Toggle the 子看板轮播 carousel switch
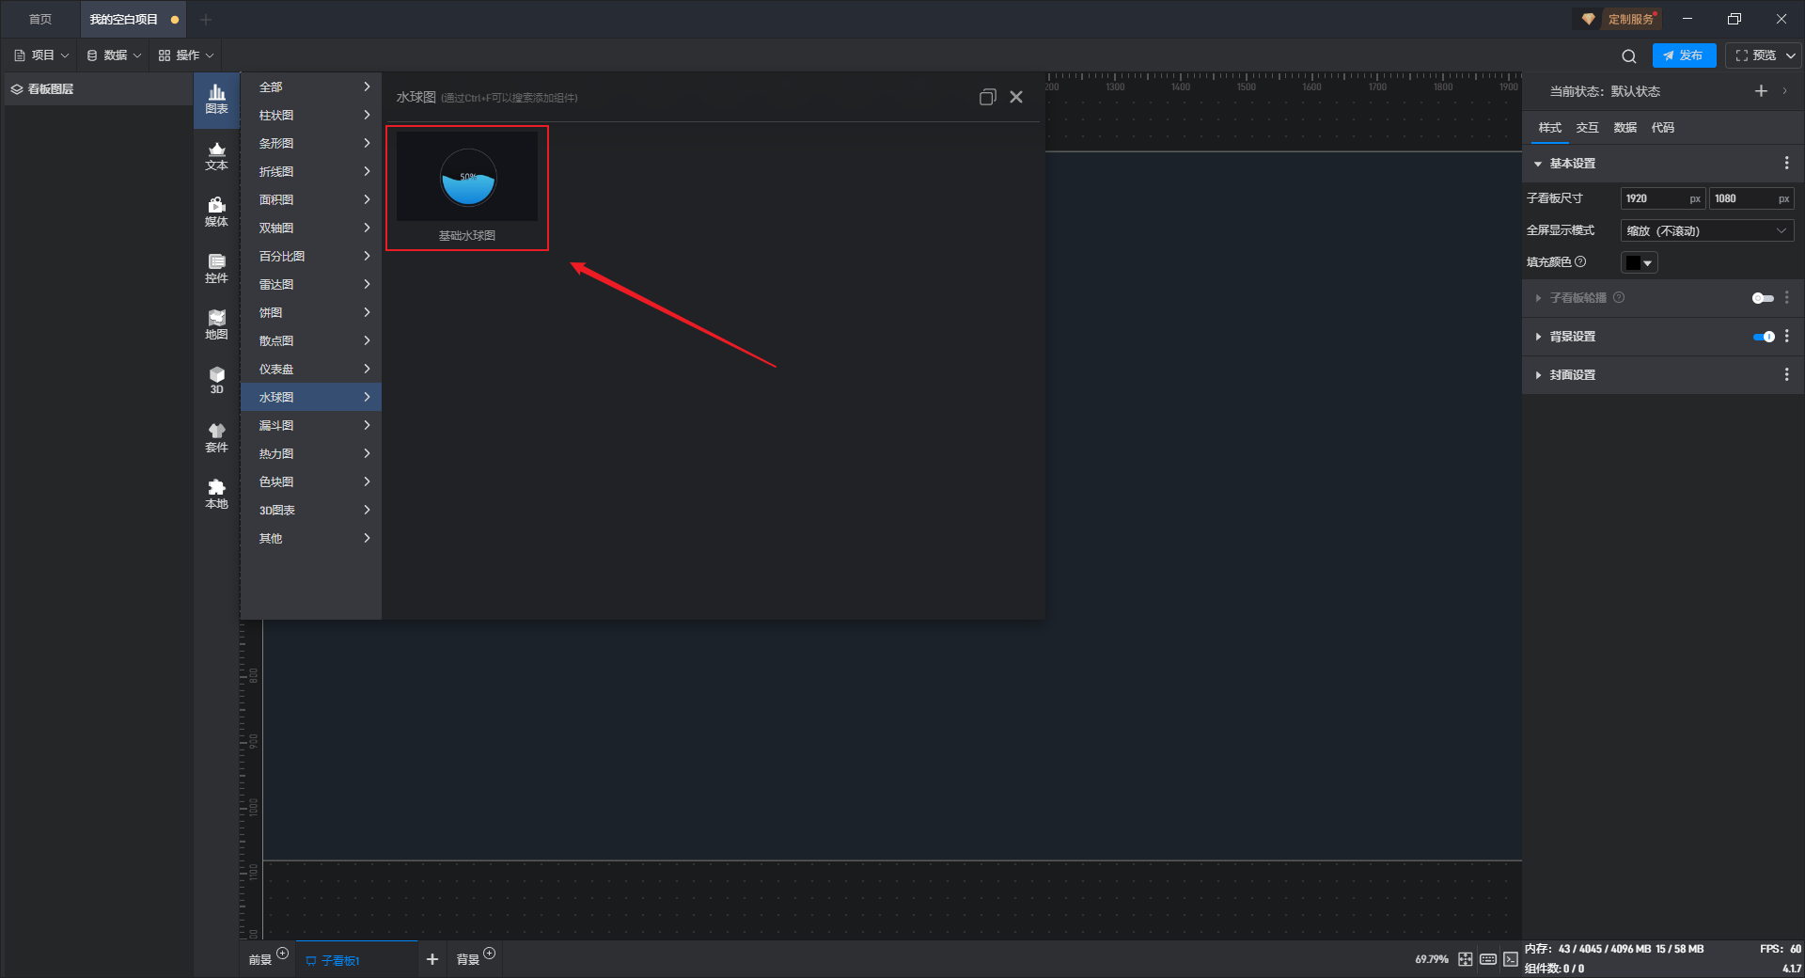Viewport: 1805px width, 978px height. 1763,298
